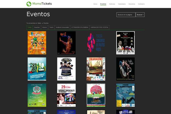Screen dimensions: 171x114
Task: Open the saxophone duo dark poster
Action: tap(125, 69)
